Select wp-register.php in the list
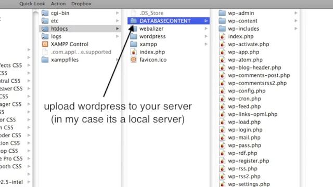 tap(249, 161)
